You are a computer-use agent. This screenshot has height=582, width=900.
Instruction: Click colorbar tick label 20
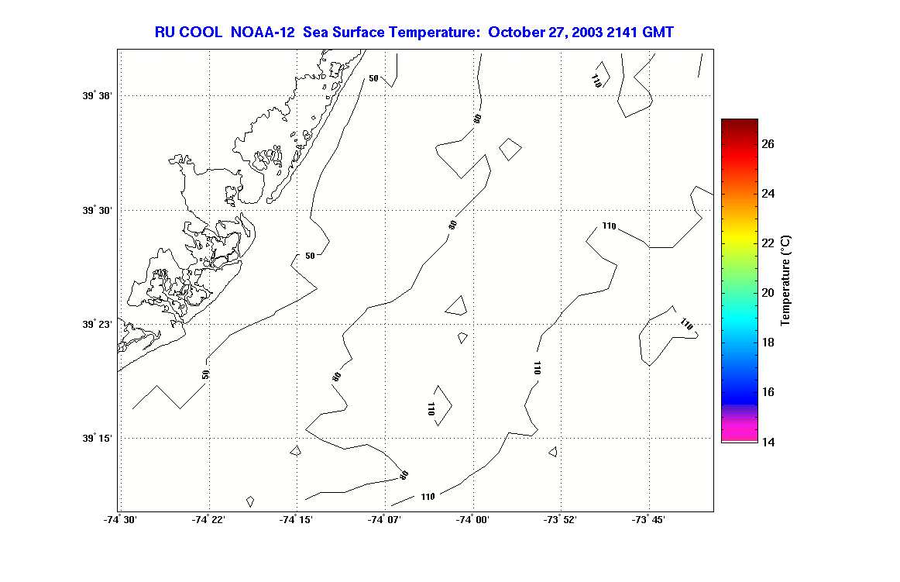tap(768, 293)
